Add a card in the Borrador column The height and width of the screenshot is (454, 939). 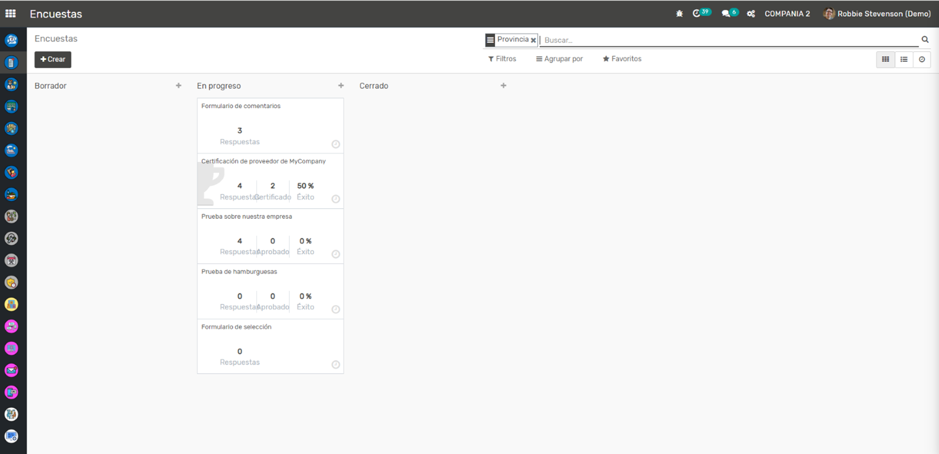point(179,86)
